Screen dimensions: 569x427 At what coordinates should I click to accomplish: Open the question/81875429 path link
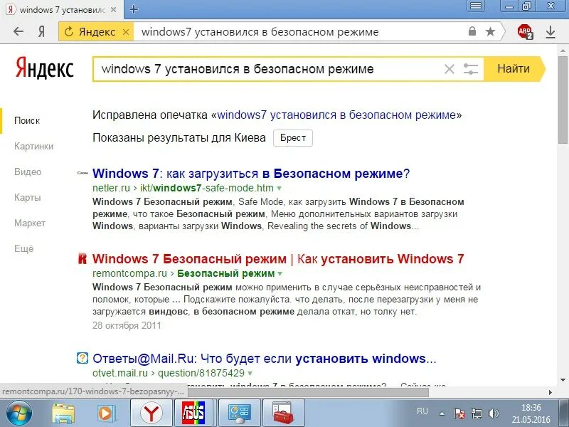coord(201,373)
